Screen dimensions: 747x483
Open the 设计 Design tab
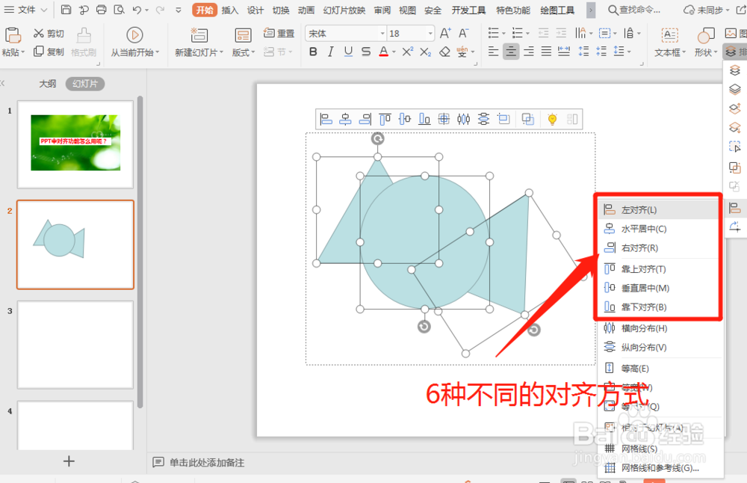255,10
